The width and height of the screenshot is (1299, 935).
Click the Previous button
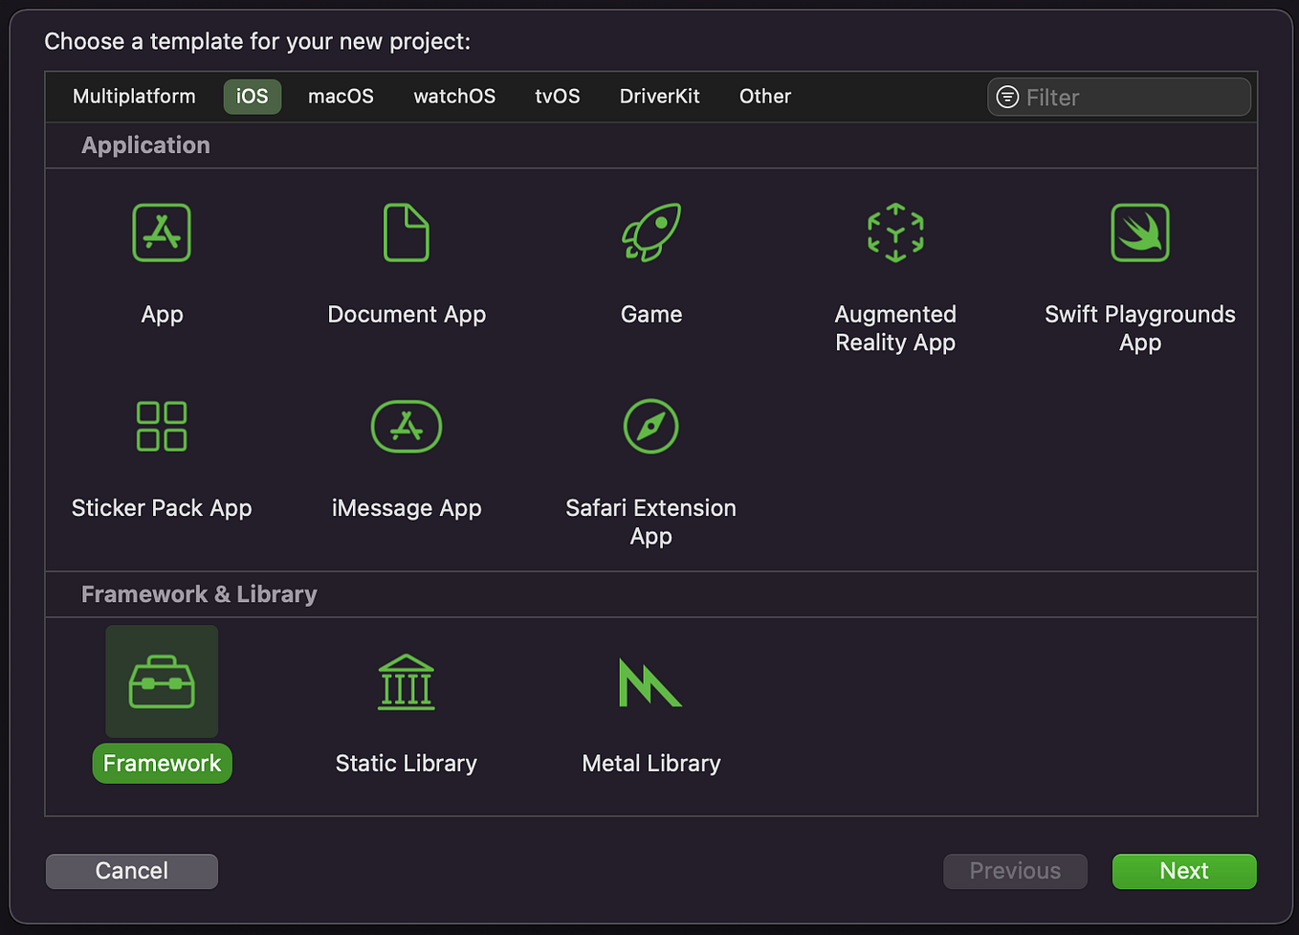pyautogui.click(x=1015, y=871)
